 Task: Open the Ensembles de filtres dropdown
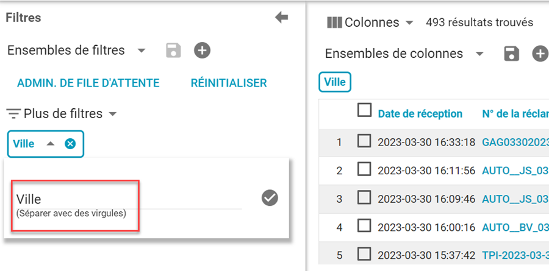click(142, 51)
